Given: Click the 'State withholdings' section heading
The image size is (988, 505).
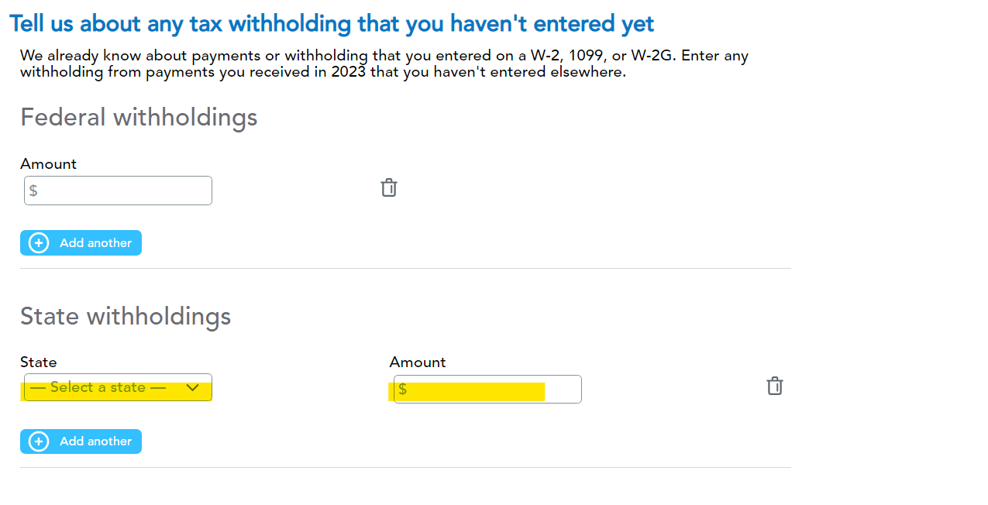Looking at the screenshot, I should pos(126,316).
